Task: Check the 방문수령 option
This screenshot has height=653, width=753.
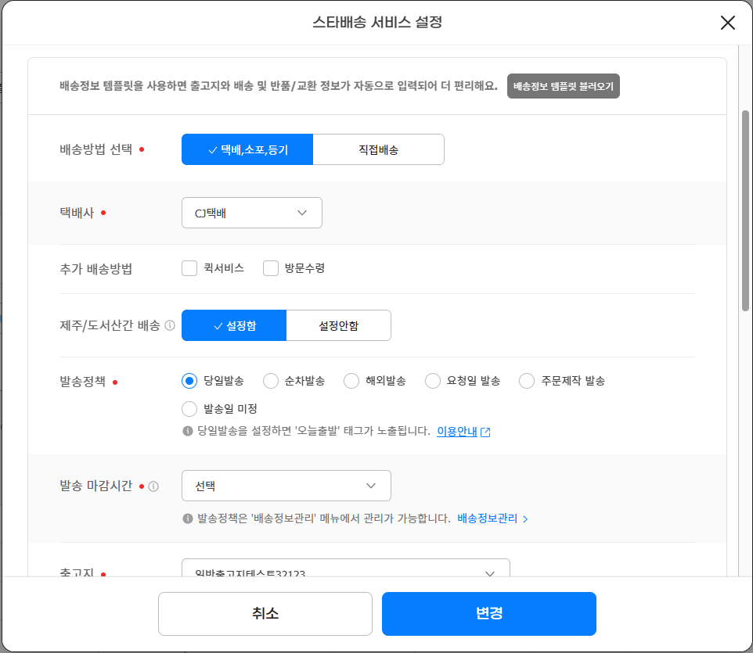Action: (x=271, y=269)
